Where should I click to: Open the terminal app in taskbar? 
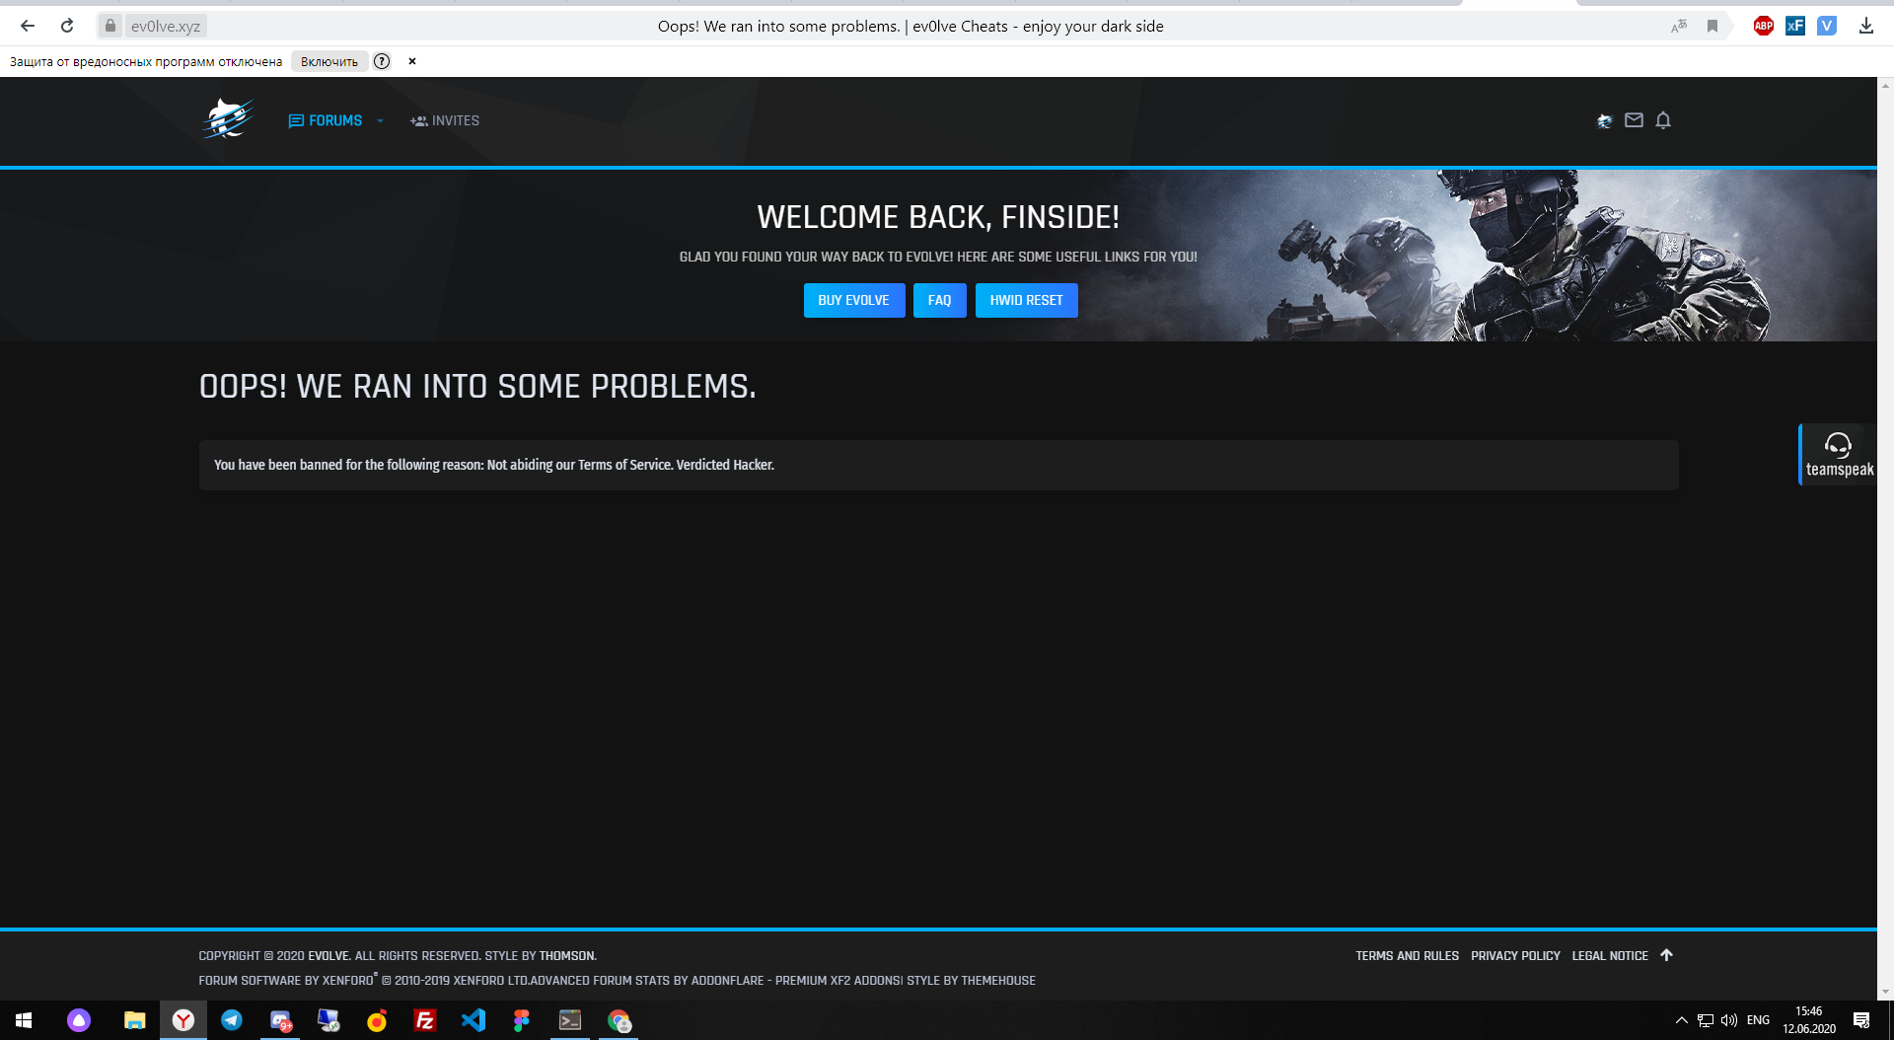pos(570,1020)
